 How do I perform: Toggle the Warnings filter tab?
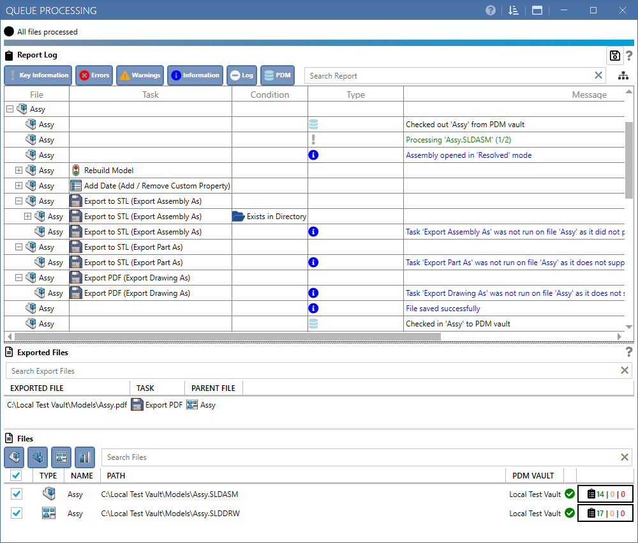[140, 75]
